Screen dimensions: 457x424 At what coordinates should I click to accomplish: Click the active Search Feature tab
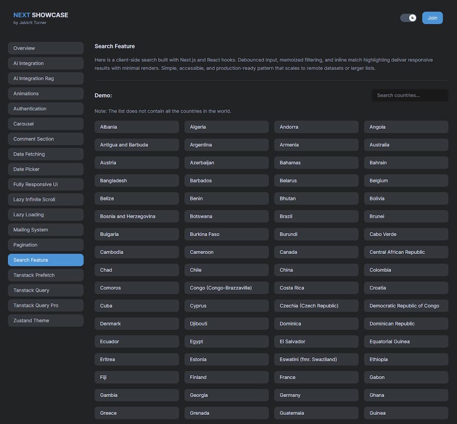click(46, 260)
